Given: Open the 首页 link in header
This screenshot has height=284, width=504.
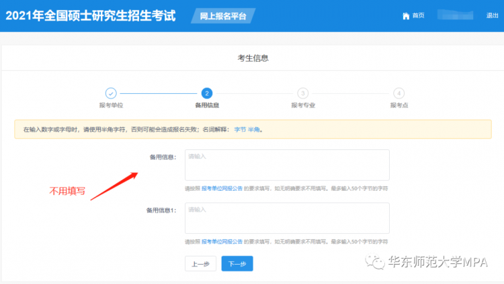Looking at the screenshot, I should click(418, 16).
